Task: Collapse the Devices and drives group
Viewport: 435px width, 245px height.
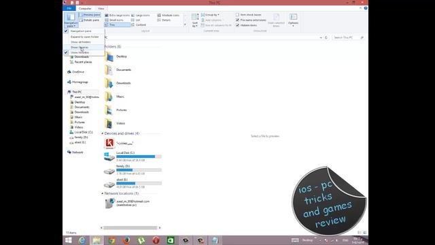Action: click(103, 133)
